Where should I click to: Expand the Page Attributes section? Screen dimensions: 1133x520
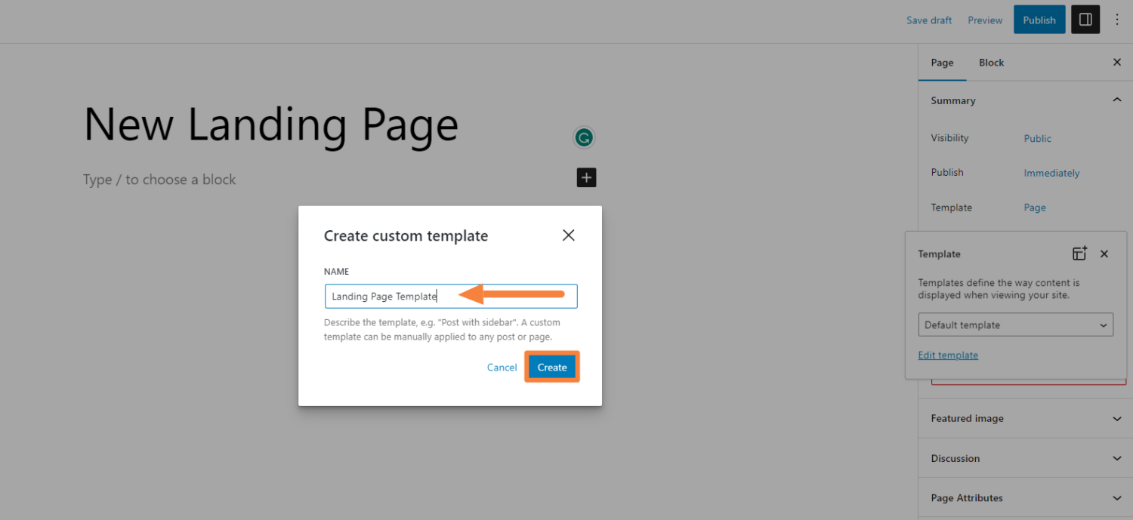click(1025, 498)
